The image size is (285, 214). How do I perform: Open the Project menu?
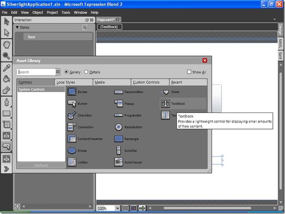point(52,12)
